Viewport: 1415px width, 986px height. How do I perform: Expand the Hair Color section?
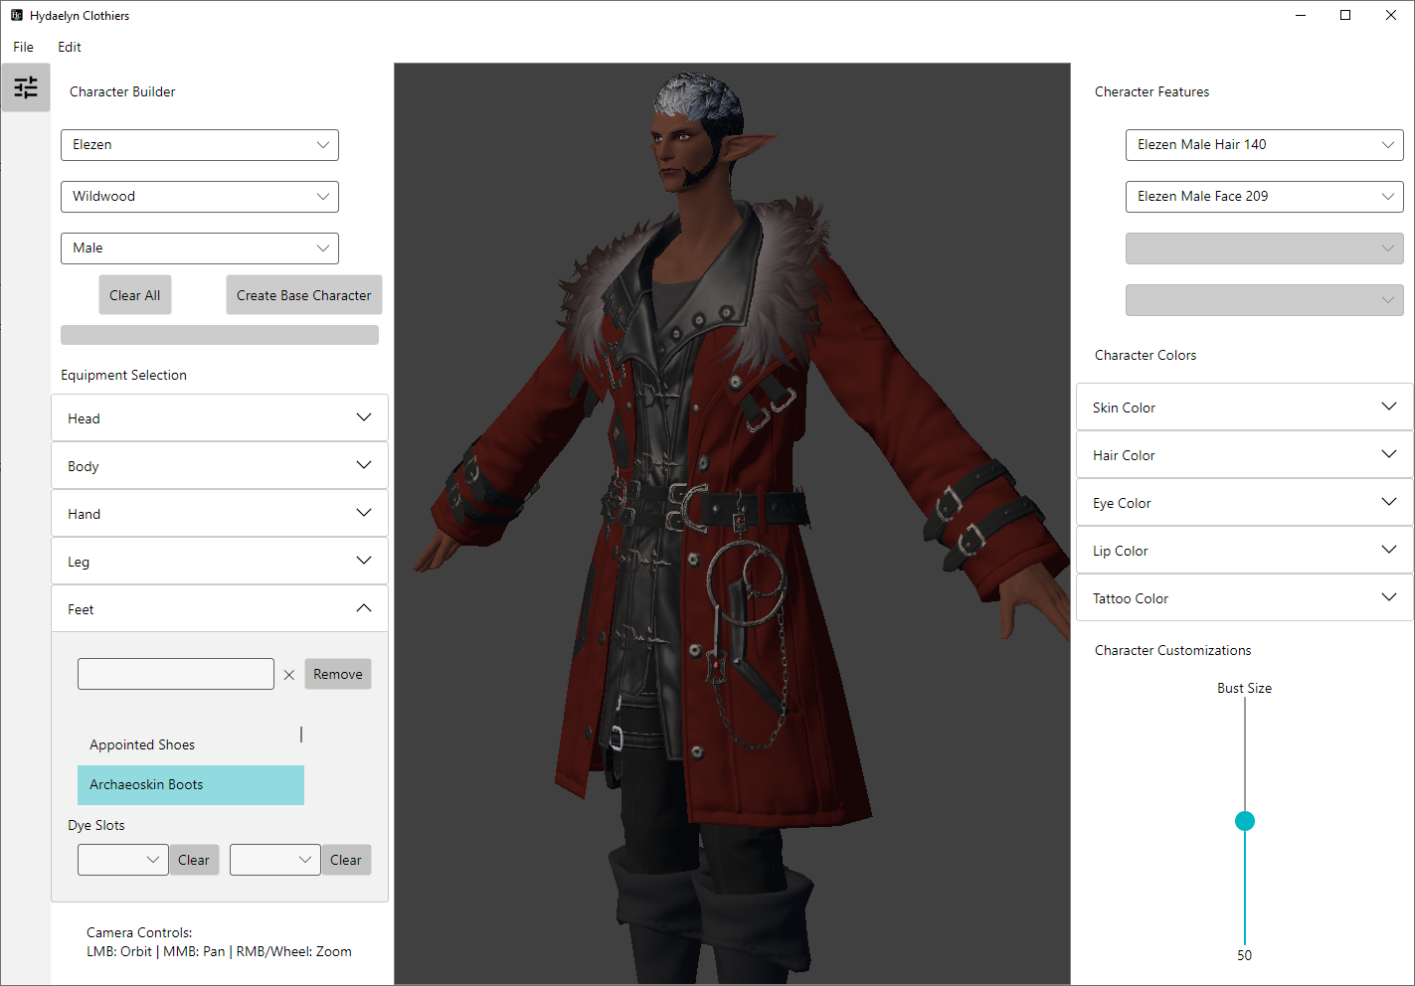coord(1245,455)
